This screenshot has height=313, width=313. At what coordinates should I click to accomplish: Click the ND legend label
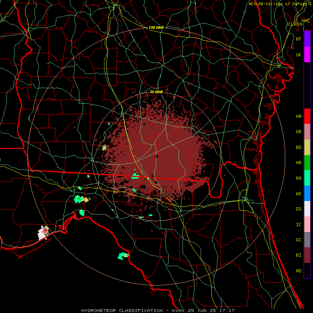pyautogui.click(x=299, y=271)
